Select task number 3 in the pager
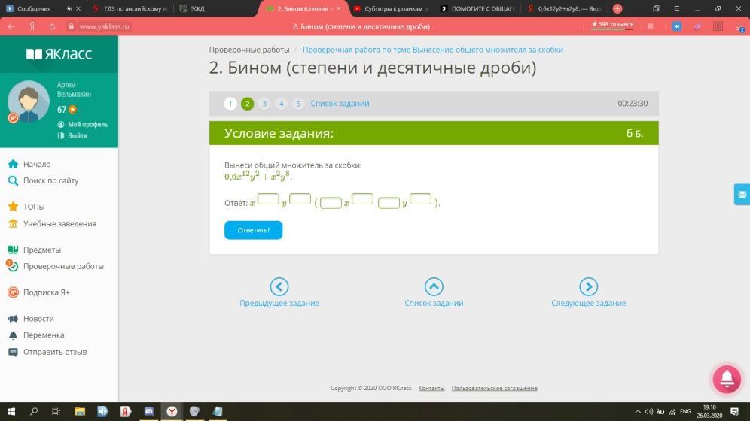Screen dimensions: 750x421 pyautogui.click(x=264, y=104)
